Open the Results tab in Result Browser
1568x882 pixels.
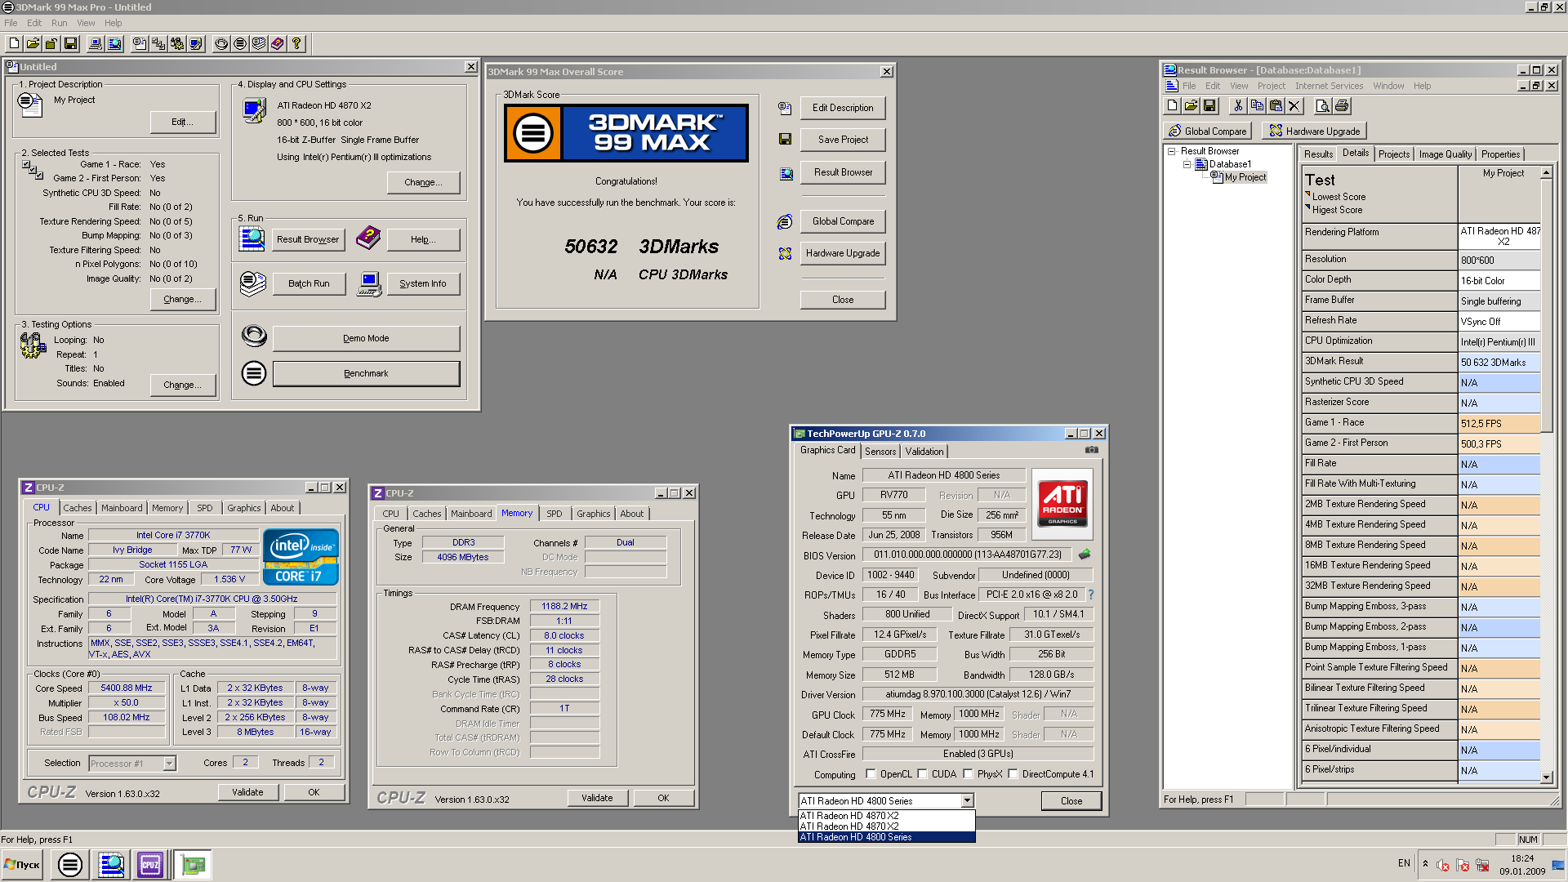[x=1318, y=154]
